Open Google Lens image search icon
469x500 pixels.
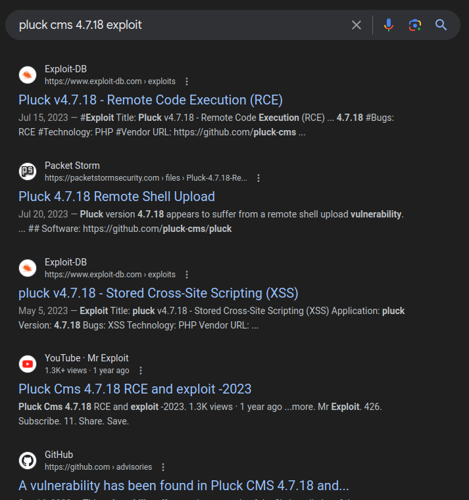[x=414, y=25]
